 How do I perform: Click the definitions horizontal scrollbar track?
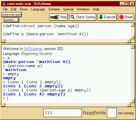pos(66,41)
